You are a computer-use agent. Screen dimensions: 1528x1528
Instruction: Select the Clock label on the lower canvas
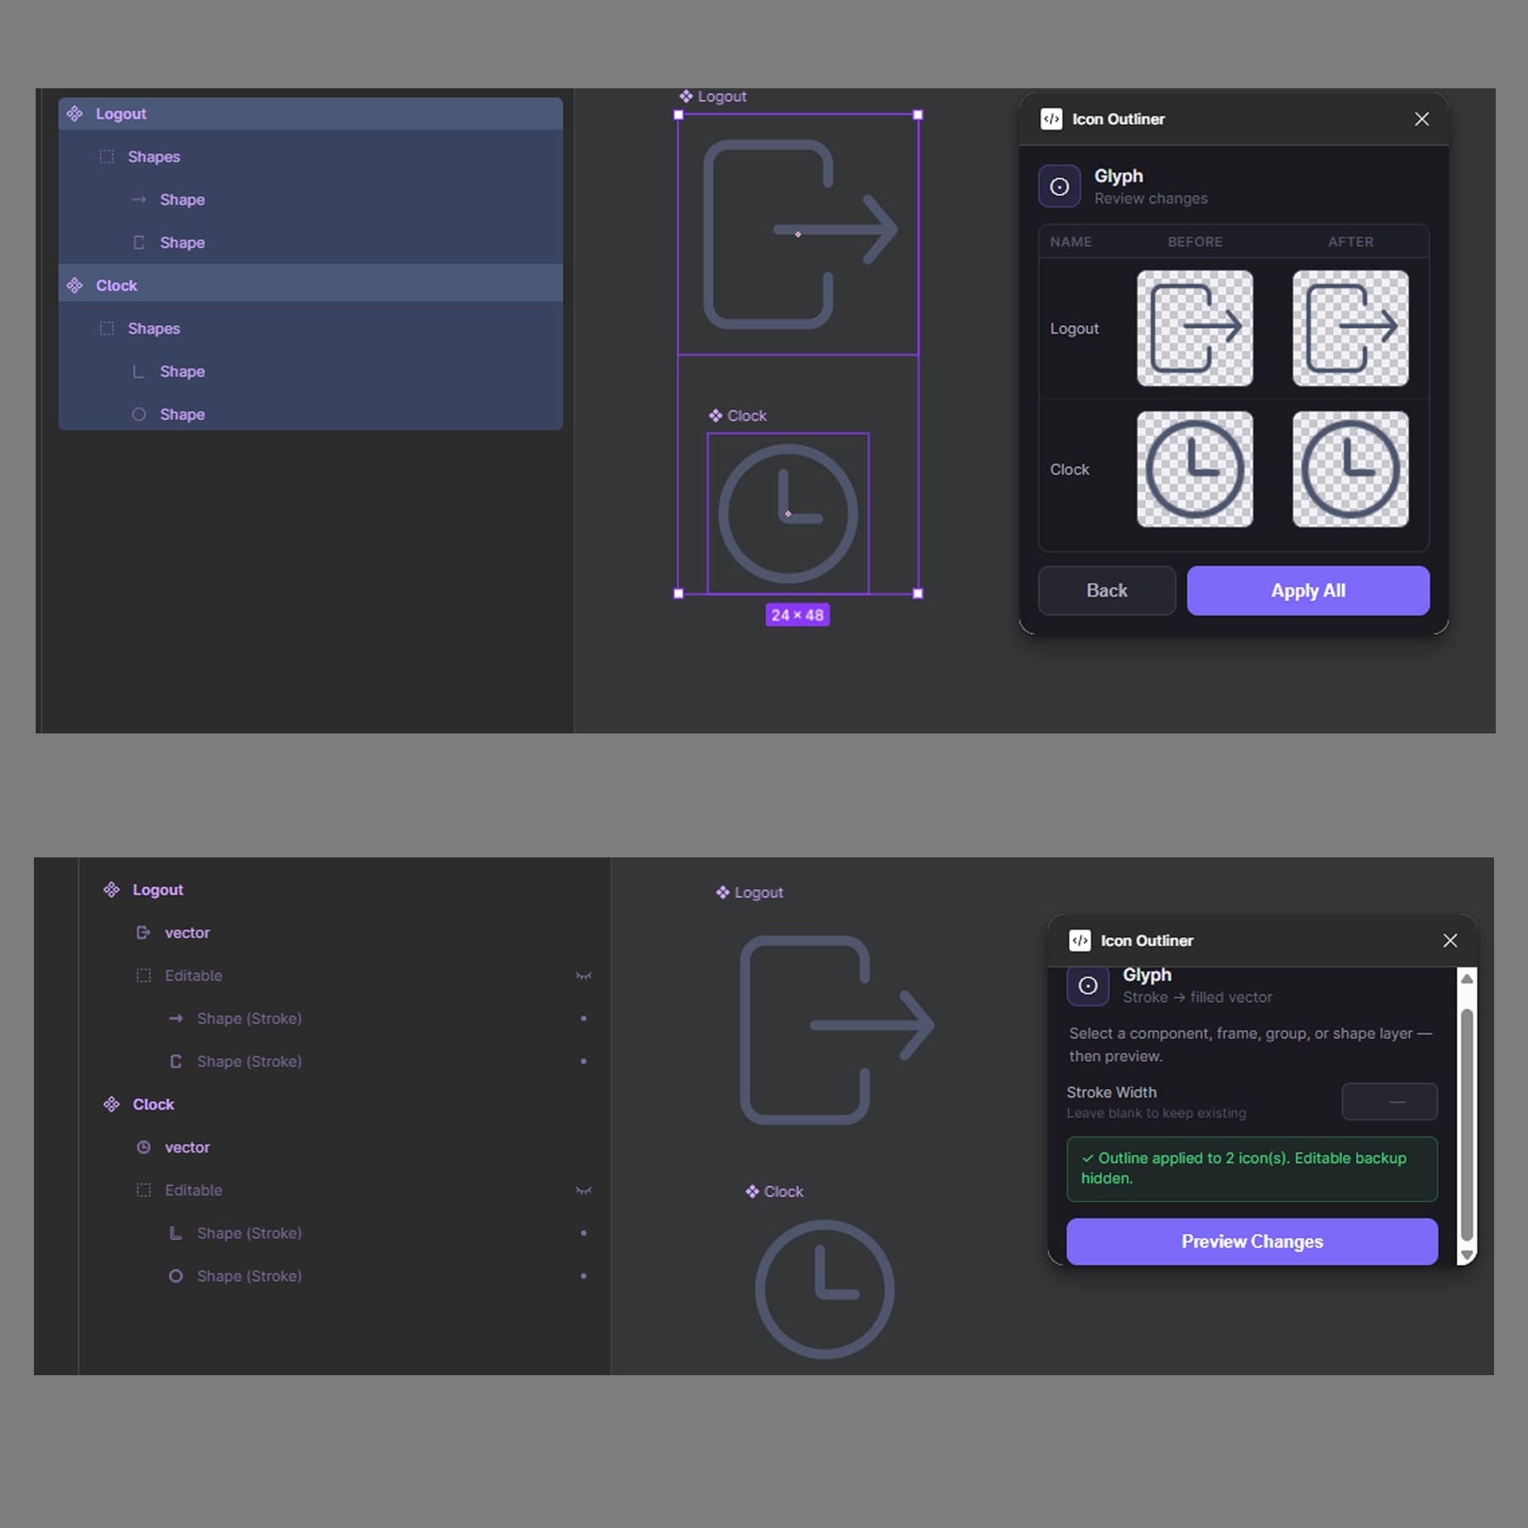tap(774, 1192)
